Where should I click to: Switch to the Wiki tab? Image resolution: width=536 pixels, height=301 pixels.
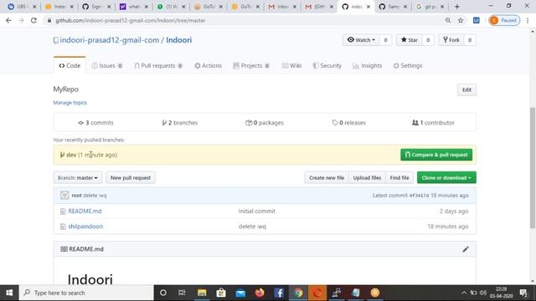291,65
